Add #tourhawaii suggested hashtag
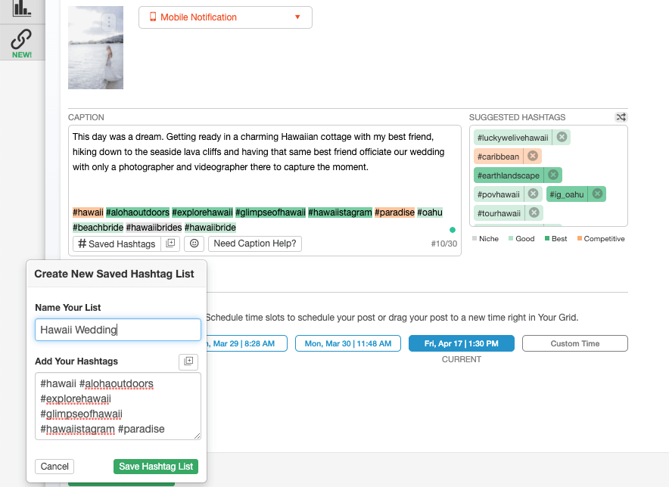Screen dimensions: 669x487 [499, 213]
